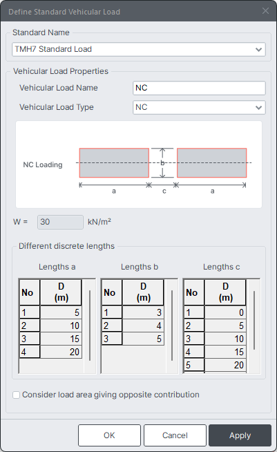Select the Lengths a cell with value 5

click(x=61, y=312)
